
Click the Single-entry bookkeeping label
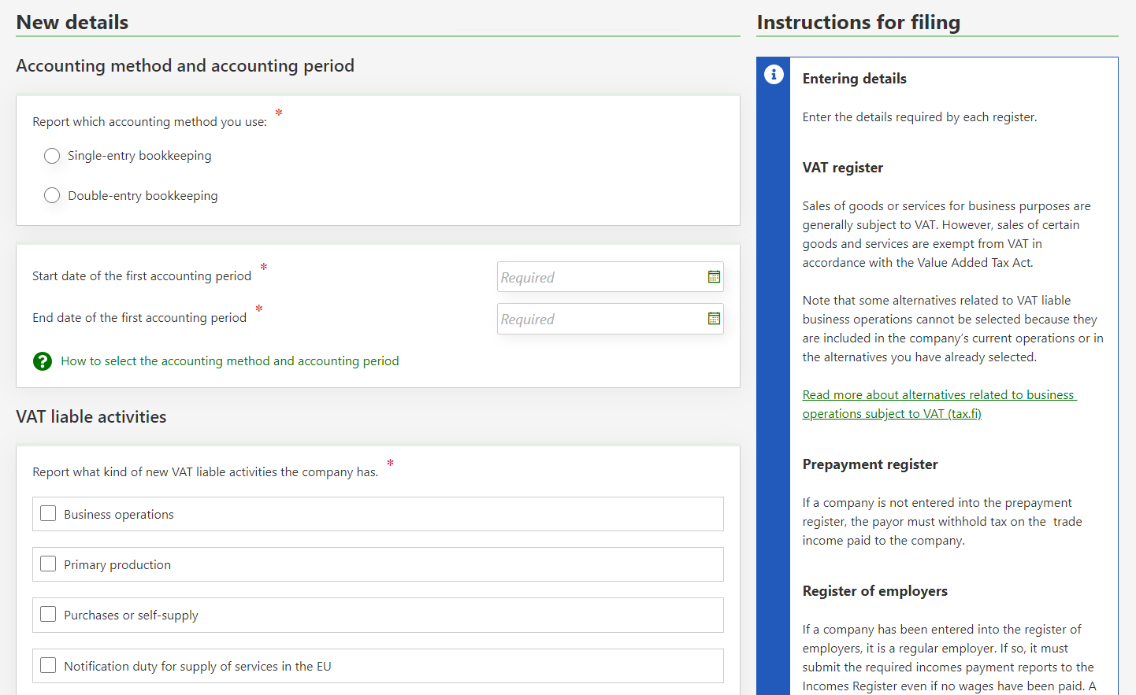139,156
